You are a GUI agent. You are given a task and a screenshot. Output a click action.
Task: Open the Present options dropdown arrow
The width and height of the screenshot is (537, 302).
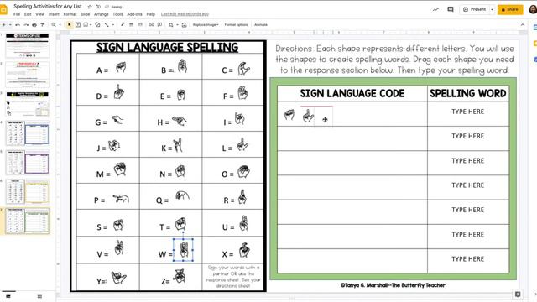pos(492,9)
